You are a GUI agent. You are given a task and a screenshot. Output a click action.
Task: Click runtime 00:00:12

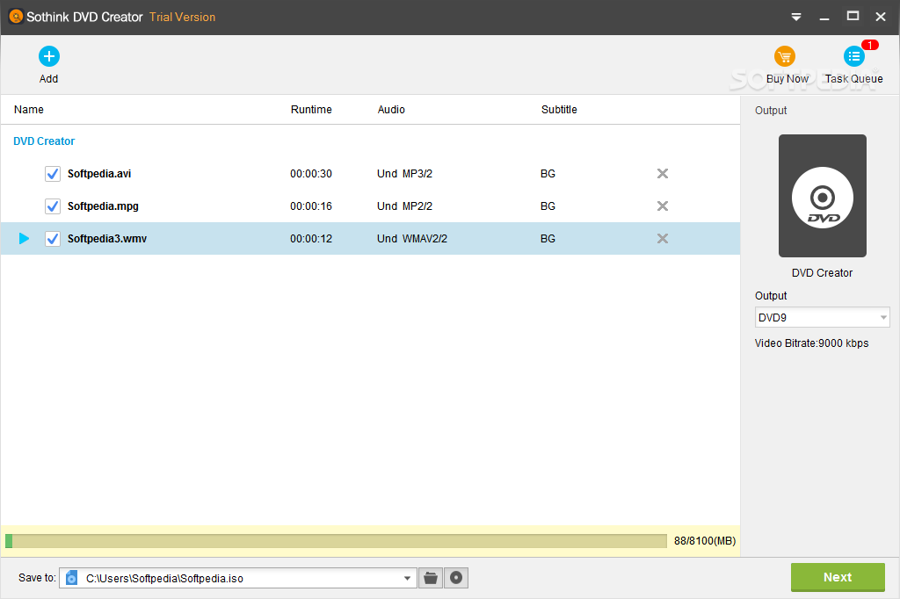311,239
